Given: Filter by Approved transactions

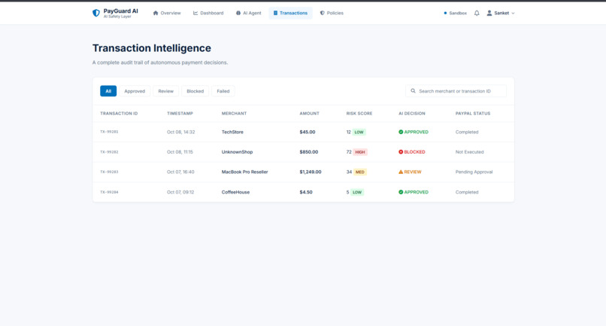Looking at the screenshot, I should pyautogui.click(x=135, y=91).
